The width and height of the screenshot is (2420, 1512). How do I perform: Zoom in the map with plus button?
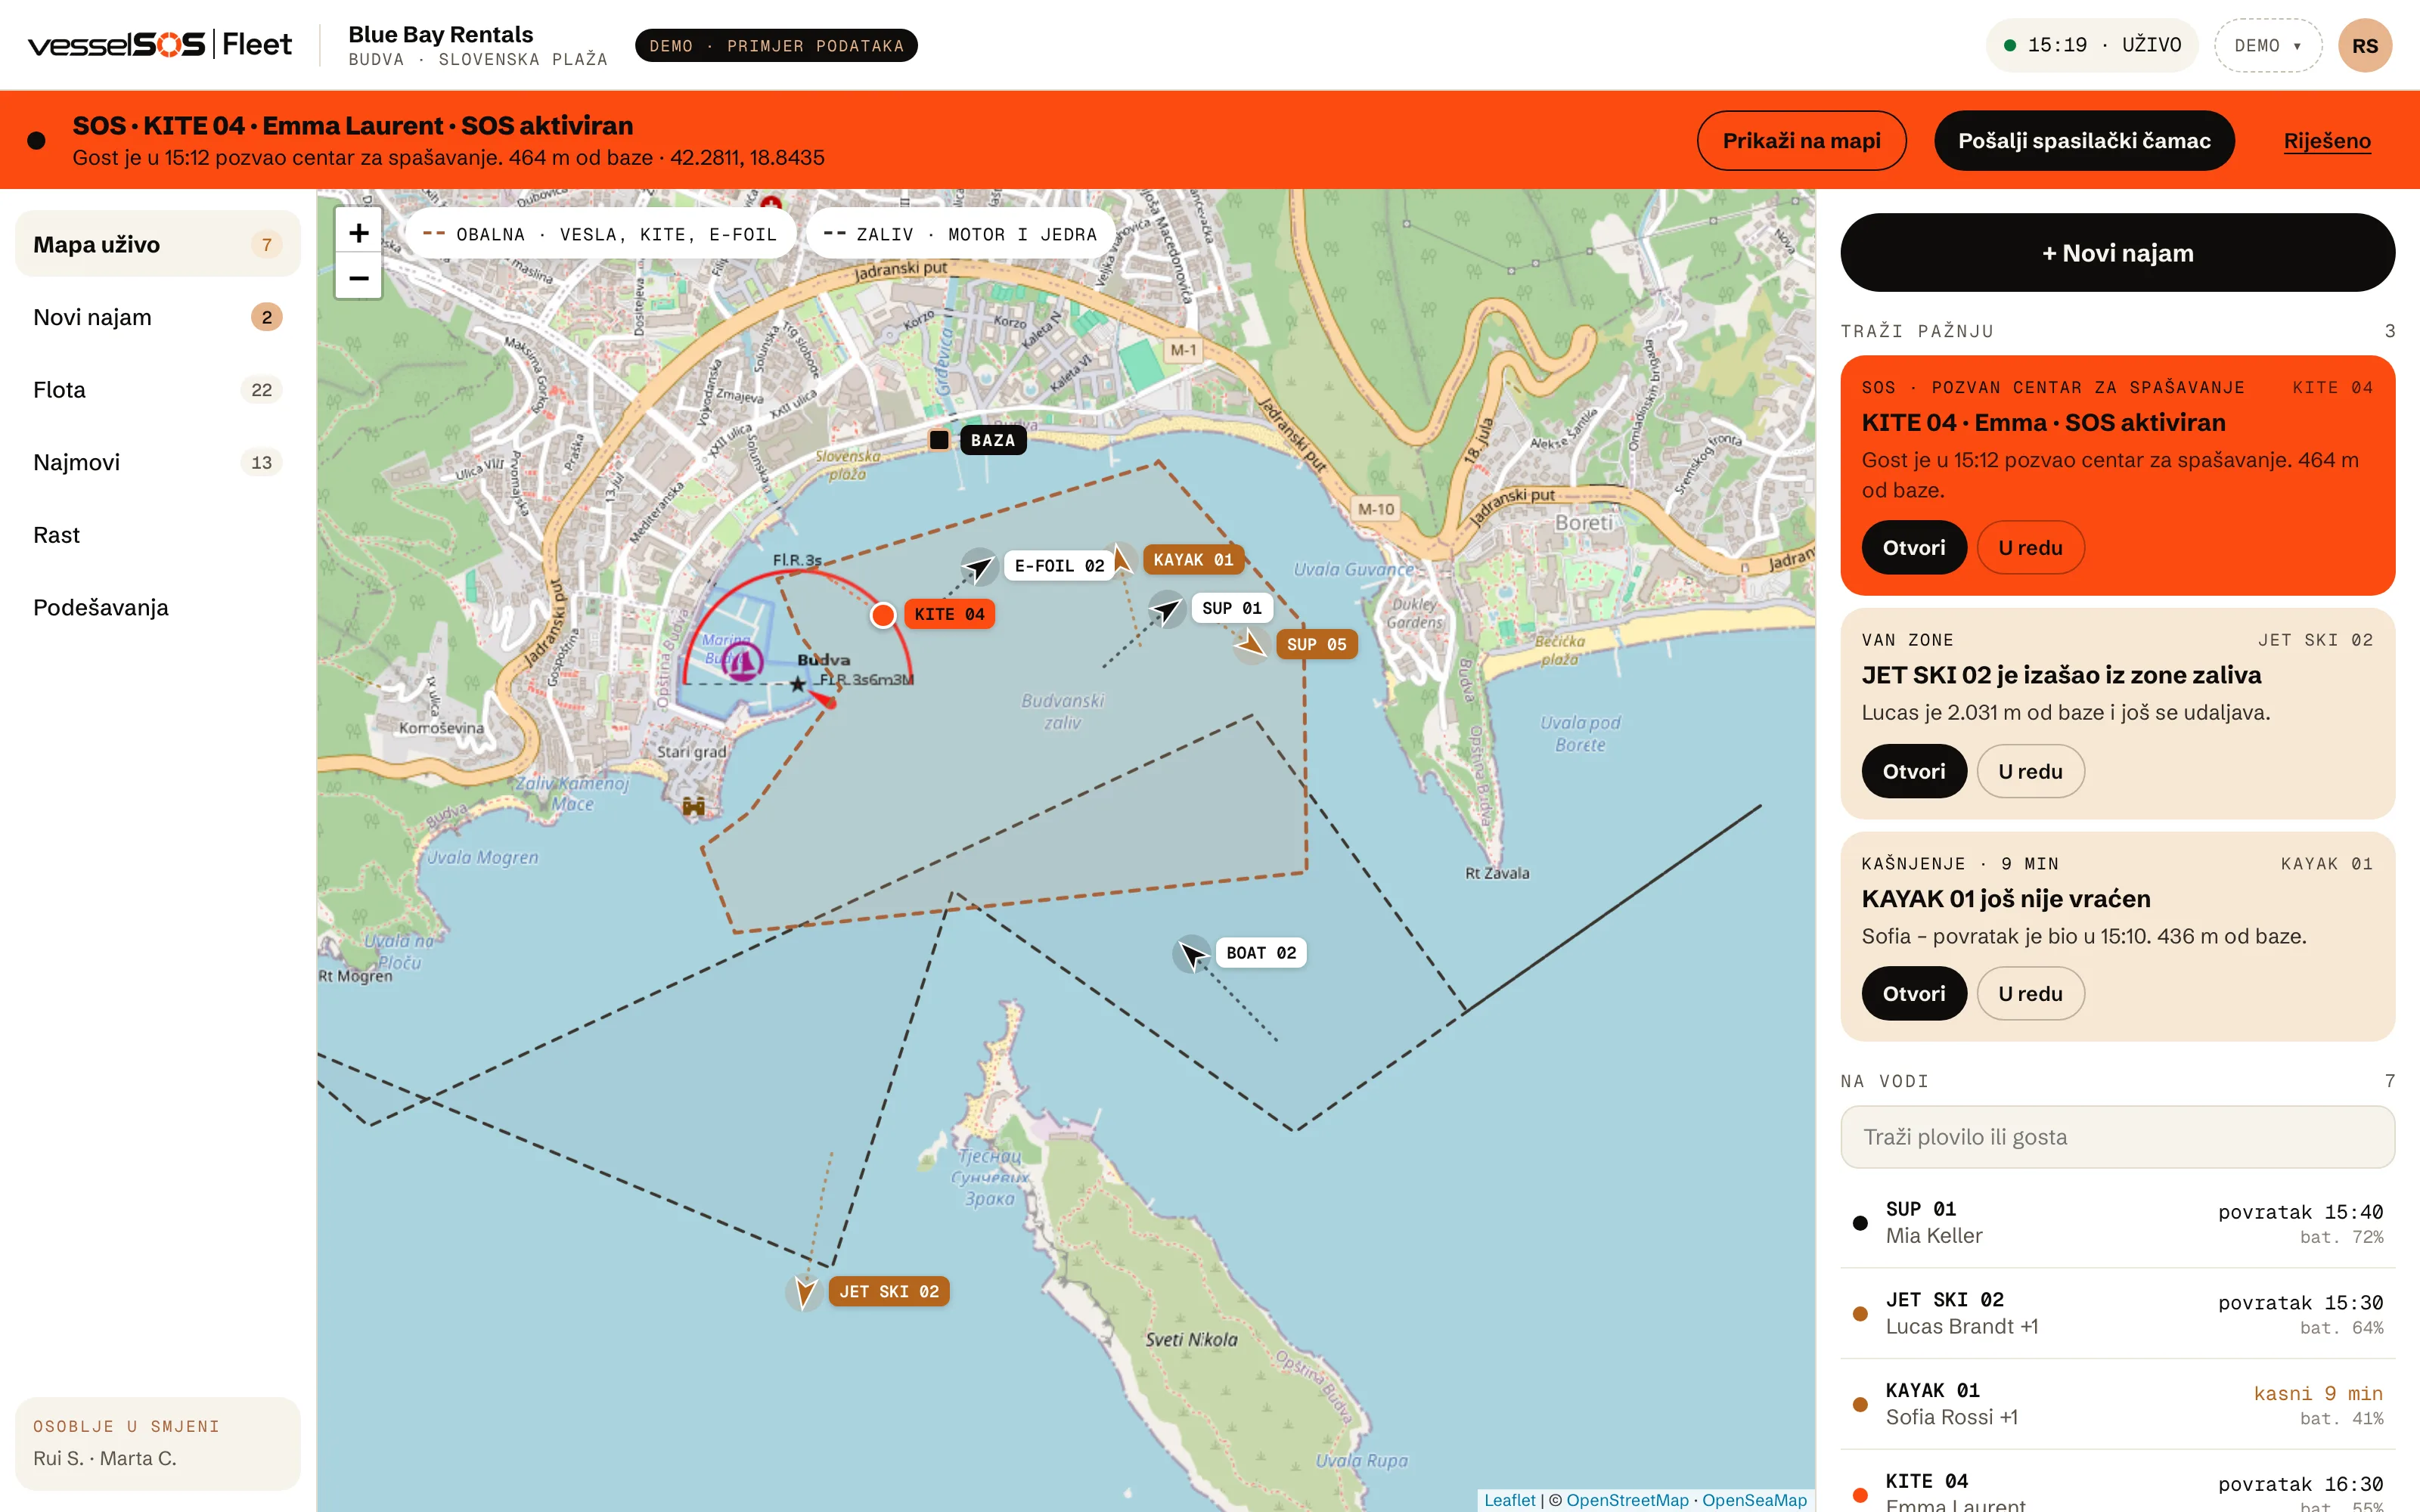coord(358,233)
